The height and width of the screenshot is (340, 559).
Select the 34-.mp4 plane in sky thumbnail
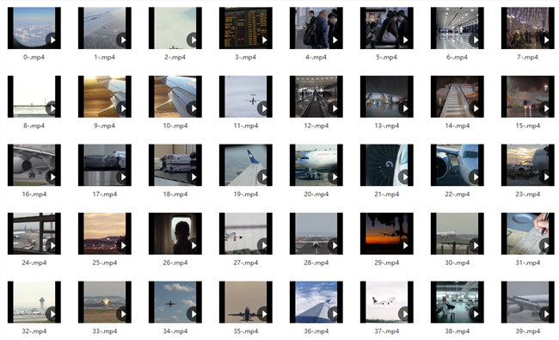pyautogui.click(x=175, y=302)
